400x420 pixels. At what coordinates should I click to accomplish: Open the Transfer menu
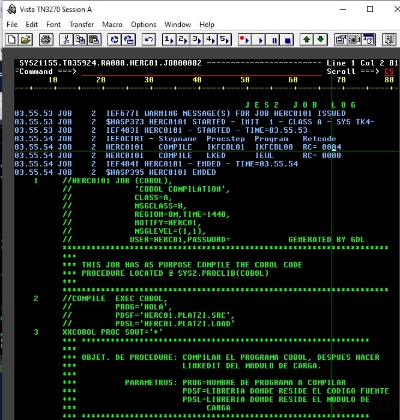(x=82, y=25)
